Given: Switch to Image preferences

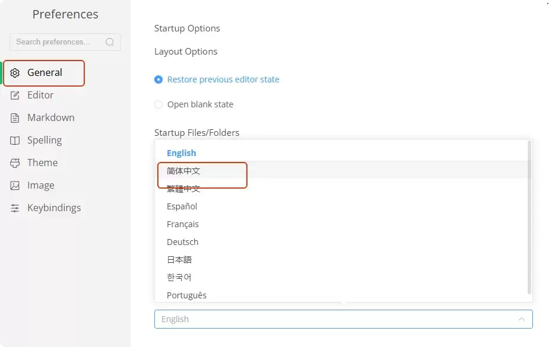Looking at the screenshot, I should point(40,186).
